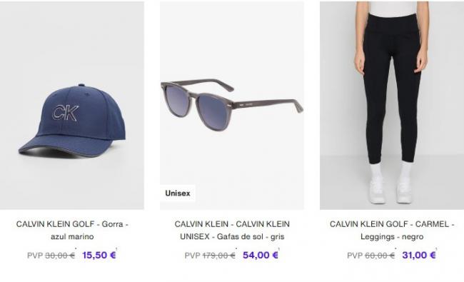Viewport: 464px width, 282px height.
Task: Click the sunglasses temple arm with logo
Action: point(268,105)
